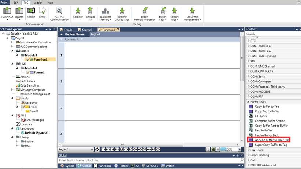Click the zoom out minus button
The height and width of the screenshot is (169, 301).
[218, 149]
